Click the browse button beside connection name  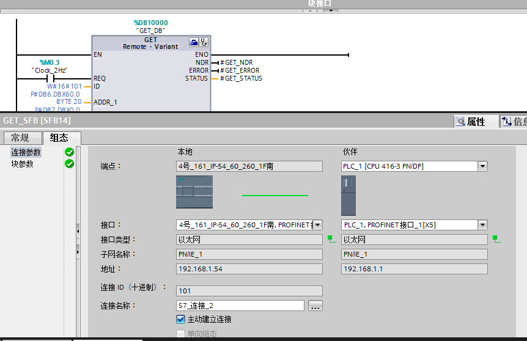(x=315, y=306)
